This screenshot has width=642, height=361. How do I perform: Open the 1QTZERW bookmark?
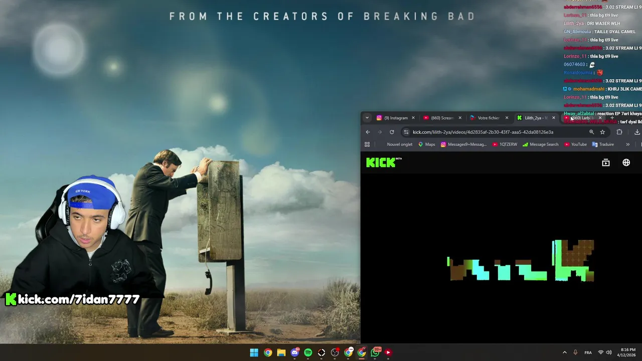click(x=505, y=144)
